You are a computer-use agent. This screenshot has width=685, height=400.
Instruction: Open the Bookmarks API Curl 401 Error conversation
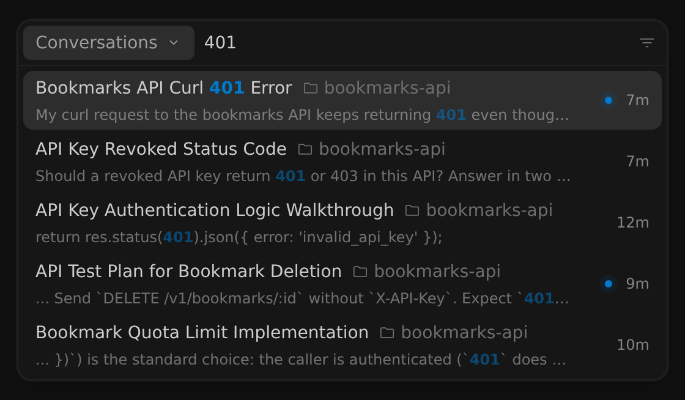(x=342, y=100)
